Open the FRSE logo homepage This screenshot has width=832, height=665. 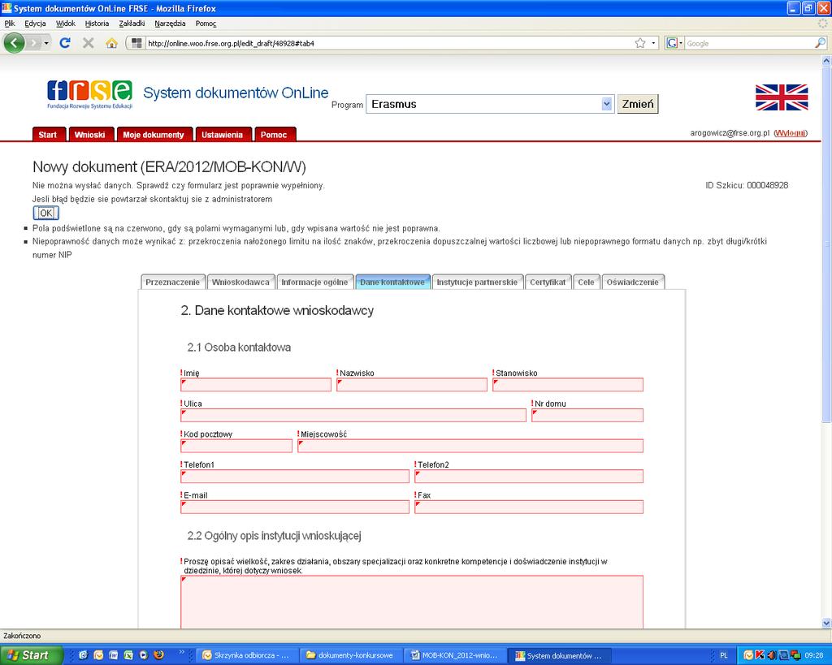(x=89, y=94)
